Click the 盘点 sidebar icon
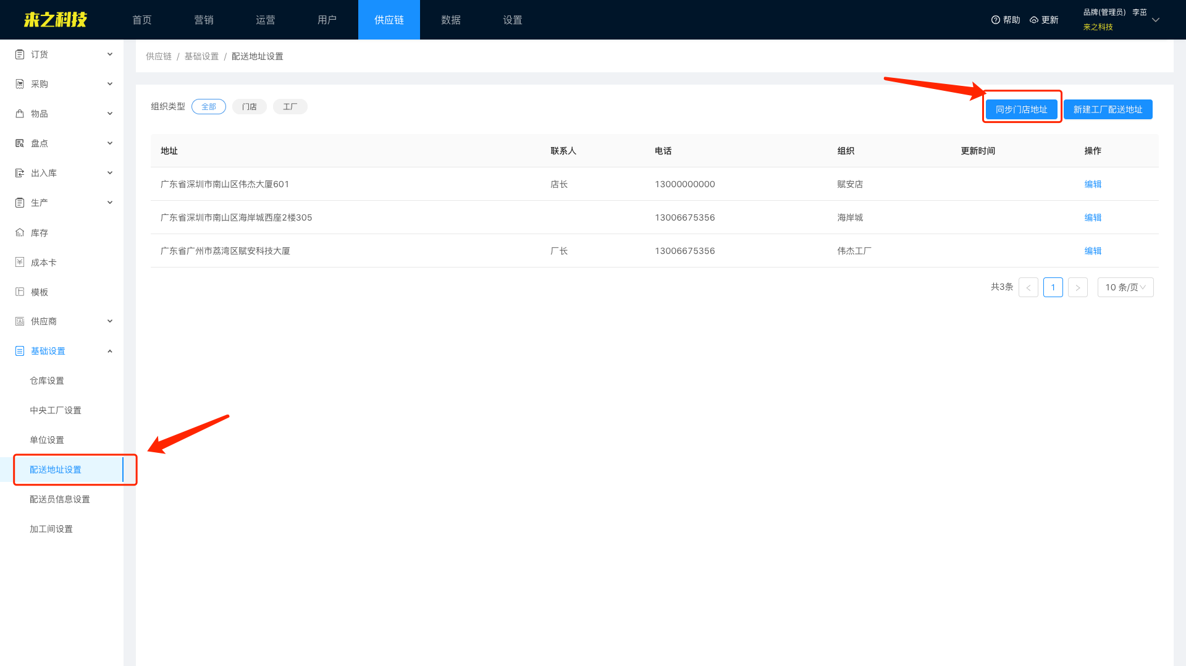This screenshot has width=1186, height=666. [20, 143]
